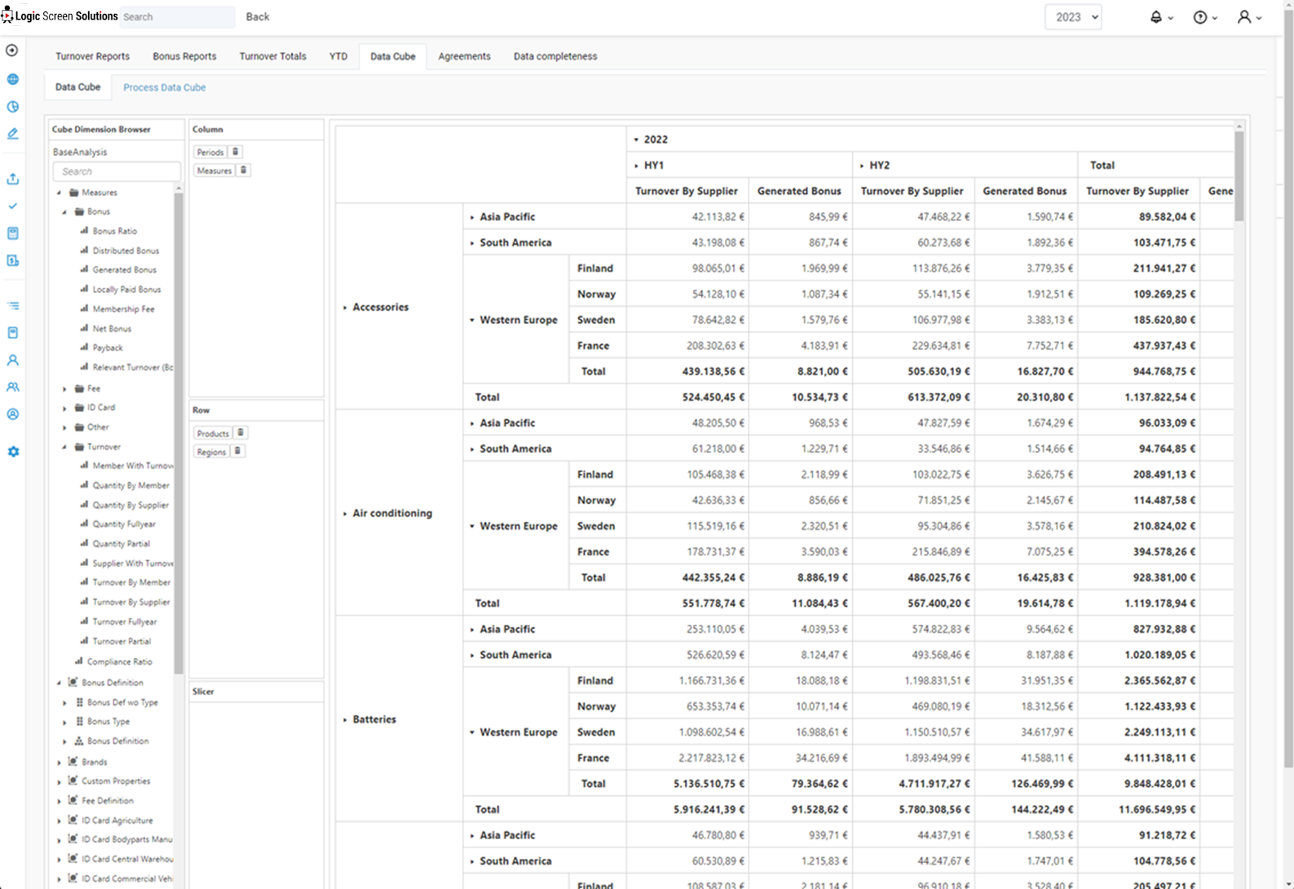Expand the Accessories product row
1294x889 pixels.
click(x=345, y=307)
